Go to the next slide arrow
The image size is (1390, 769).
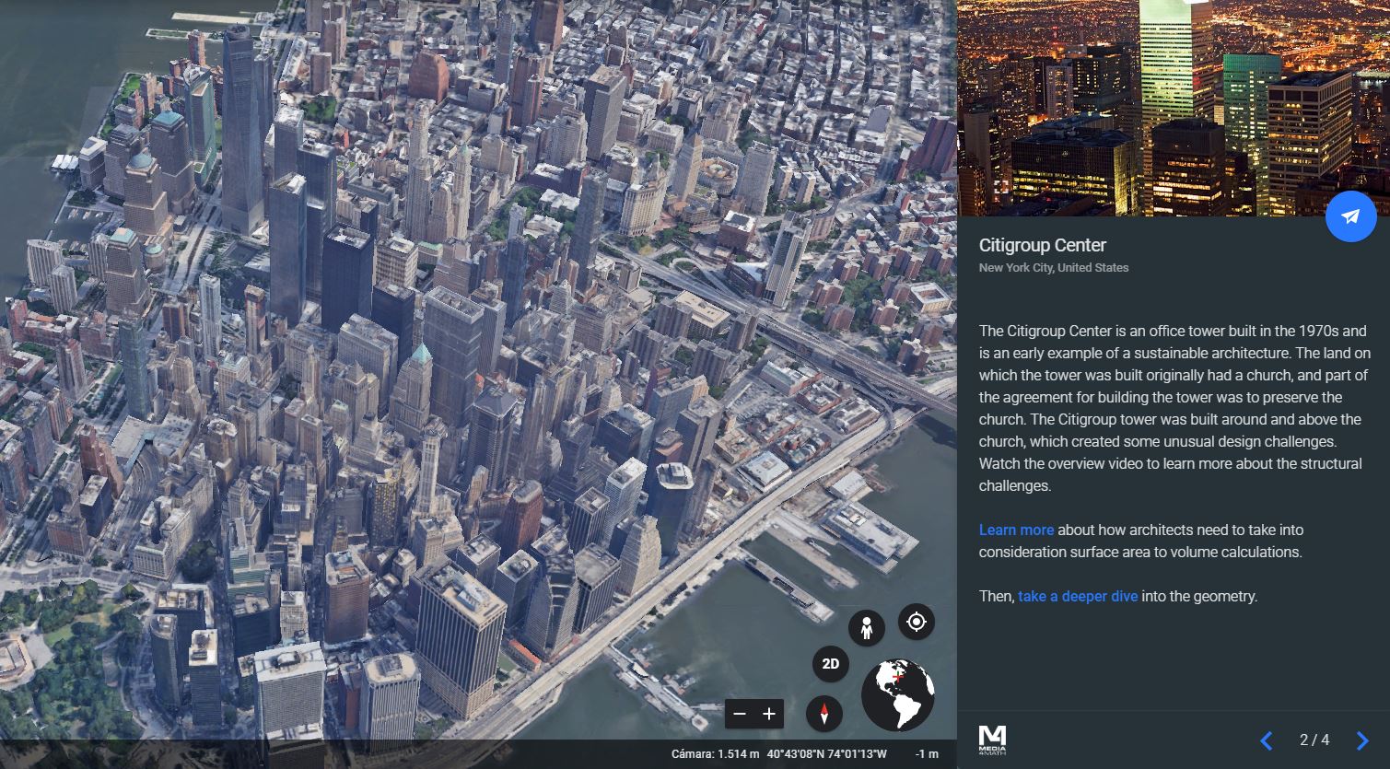pyautogui.click(x=1362, y=740)
